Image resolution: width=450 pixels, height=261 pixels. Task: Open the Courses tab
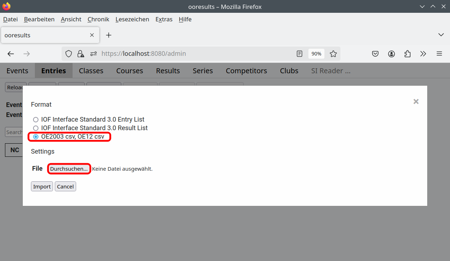coord(129,71)
